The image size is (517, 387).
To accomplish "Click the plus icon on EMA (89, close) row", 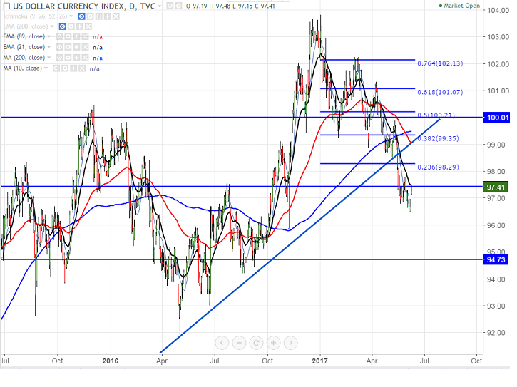I will point(76,36).
